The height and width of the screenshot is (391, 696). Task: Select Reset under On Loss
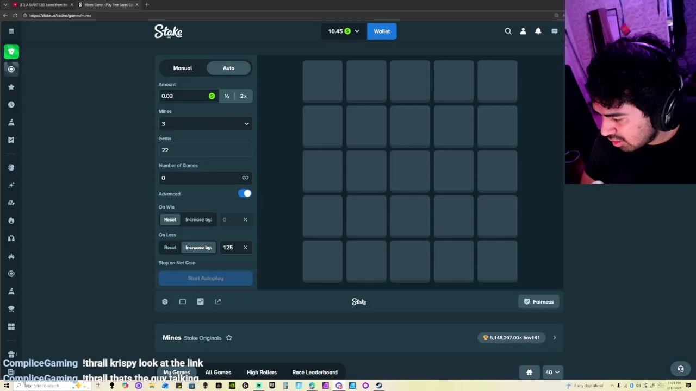(x=170, y=247)
